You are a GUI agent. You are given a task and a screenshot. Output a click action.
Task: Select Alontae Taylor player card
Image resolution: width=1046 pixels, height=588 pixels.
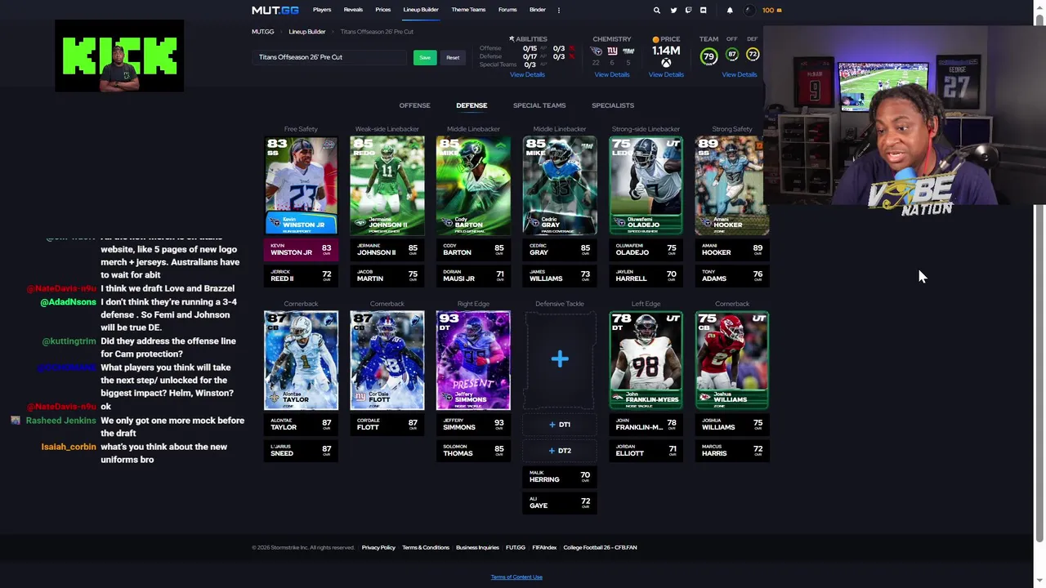[301, 360]
